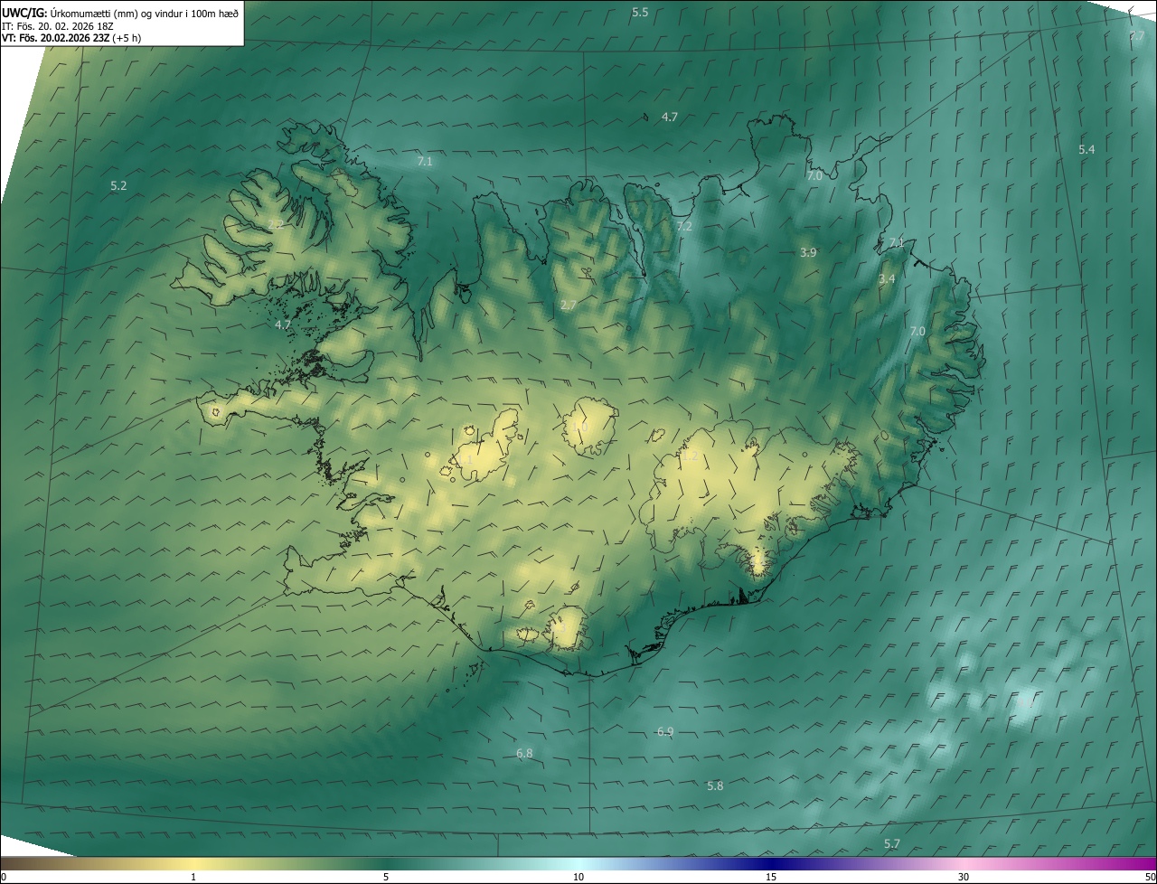Select the 6.9 value label
Viewport: 1157px width, 884px height.
[x=665, y=731]
